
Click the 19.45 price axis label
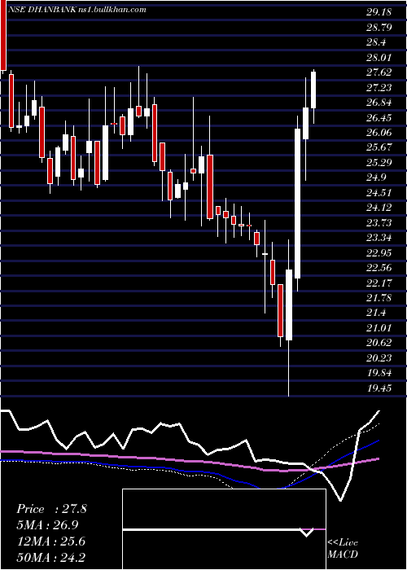tap(379, 388)
